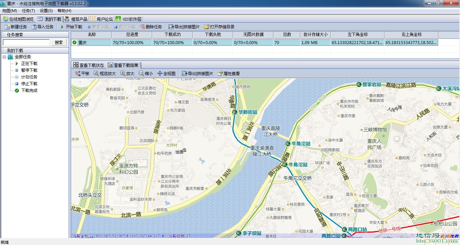
Task: Open the 用户论坛 tab
Action: click(x=101, y=19)
